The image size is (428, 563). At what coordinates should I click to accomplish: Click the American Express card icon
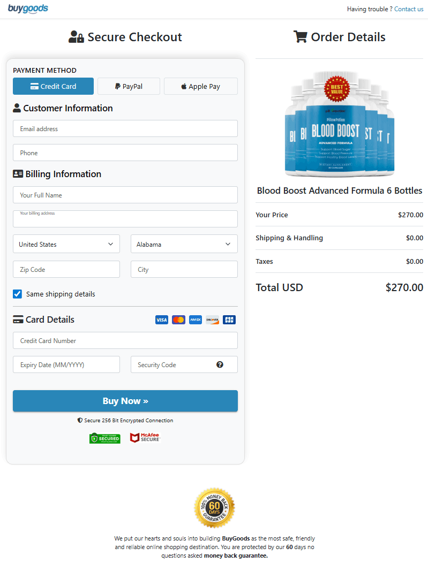(x=196, y=320)
